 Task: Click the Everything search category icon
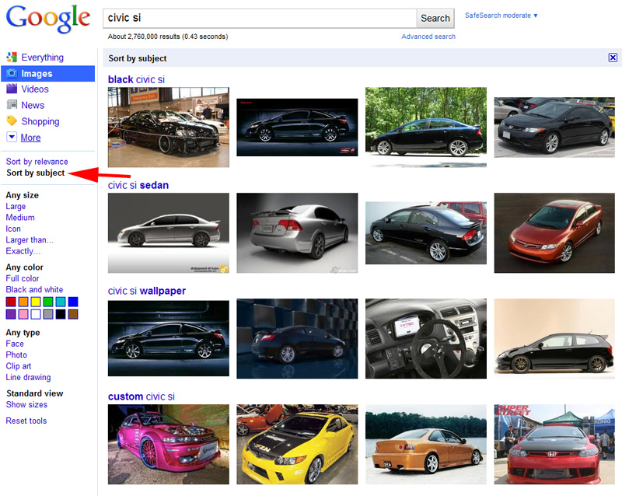pyautogui.click(x=12, y=58)
